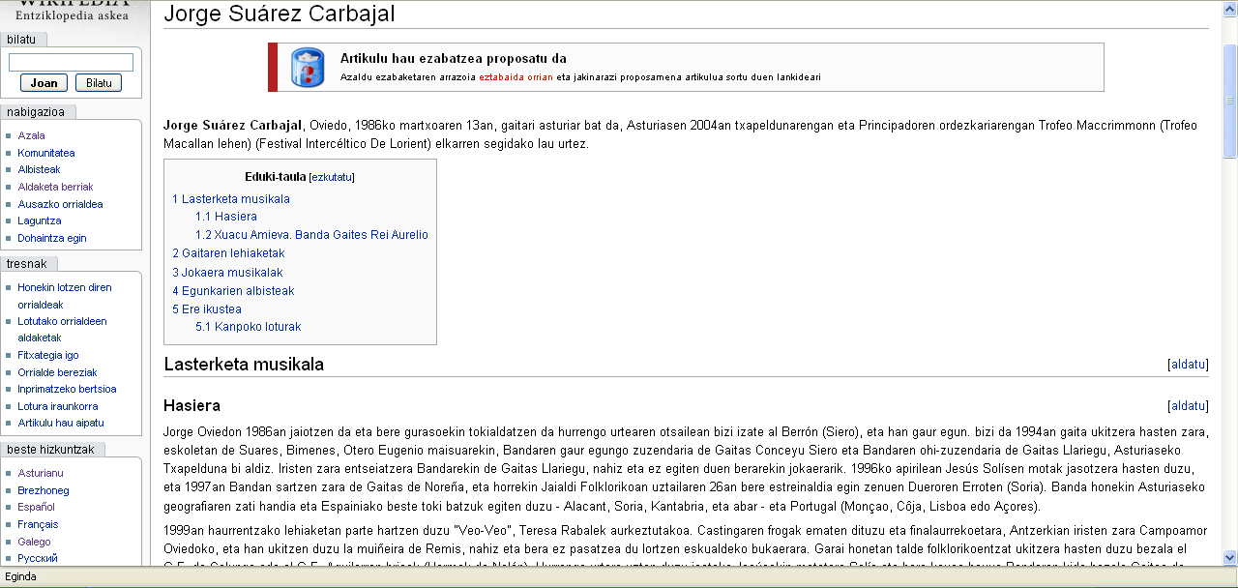The width and height of the screenshot is (1238, 588).
Task: Switch to the Español language version
Action: point(36,507)
